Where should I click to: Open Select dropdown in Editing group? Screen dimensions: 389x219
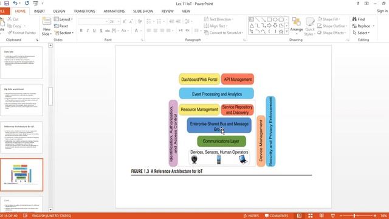pyautogui.click(x=361, y=33)
